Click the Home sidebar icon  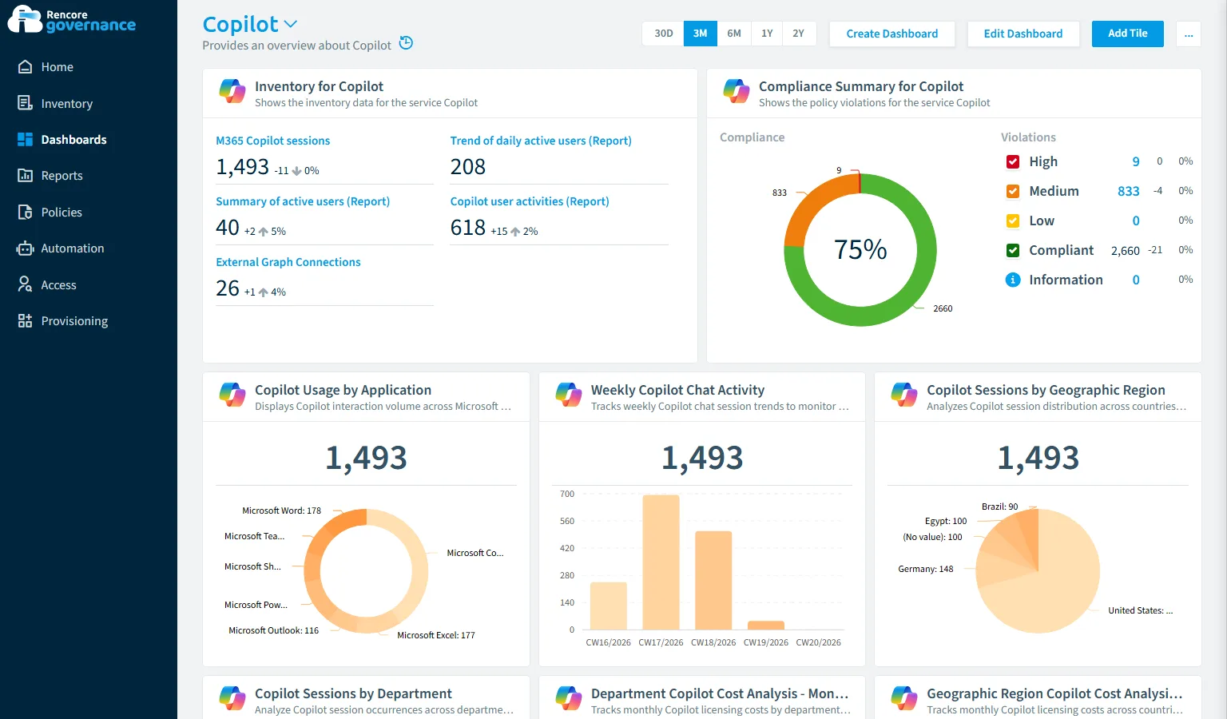click(x=26, y=67)
